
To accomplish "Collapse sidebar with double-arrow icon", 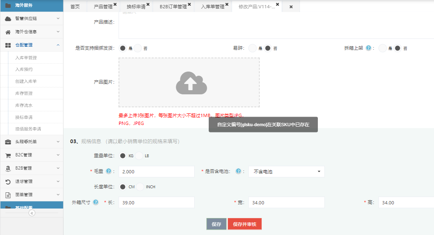I will (32, 213).
